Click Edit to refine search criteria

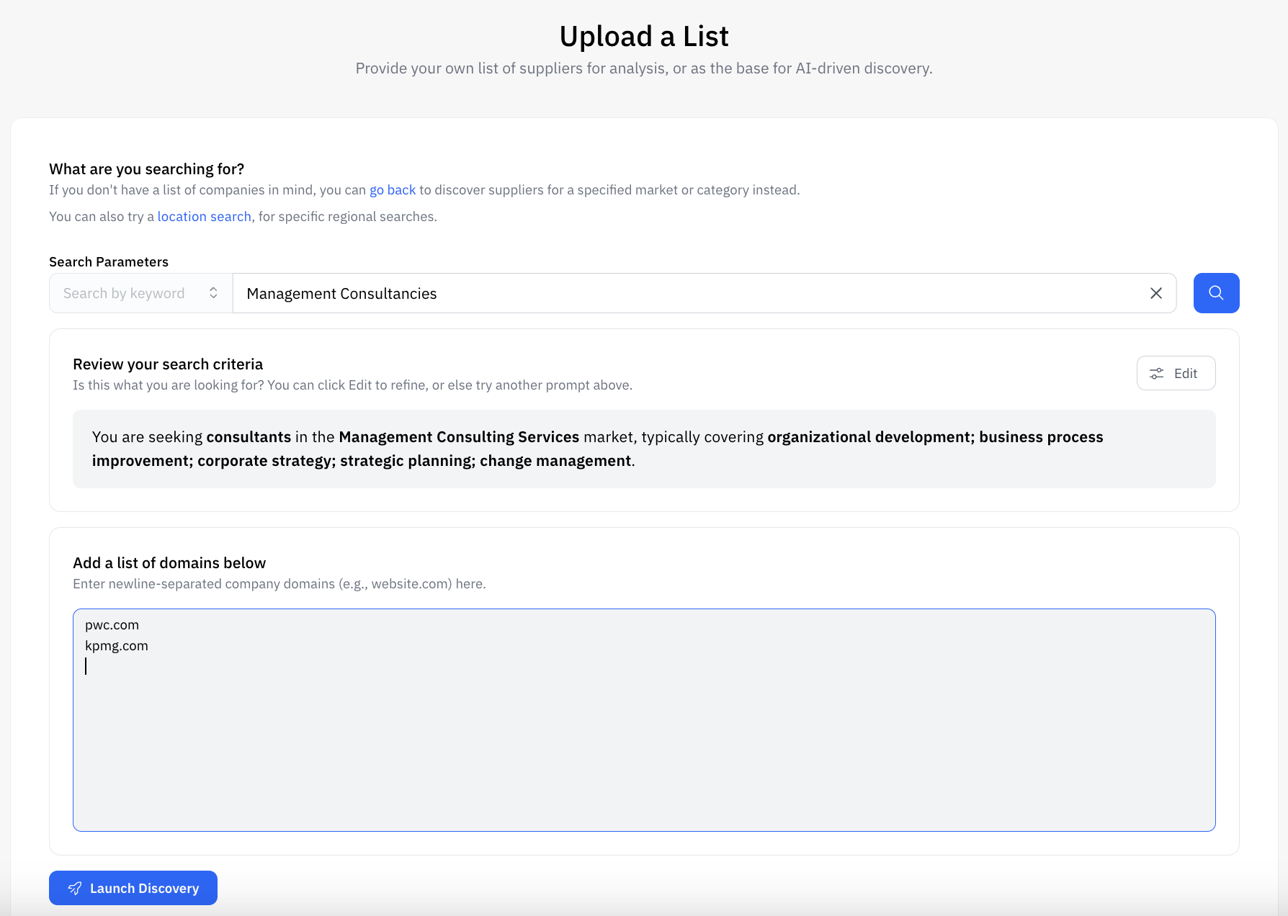[1176, 373]
